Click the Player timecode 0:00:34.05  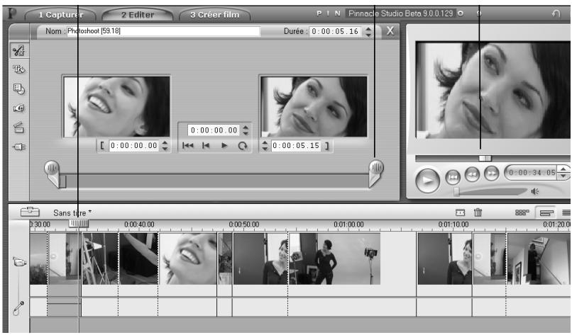[531, 173]
